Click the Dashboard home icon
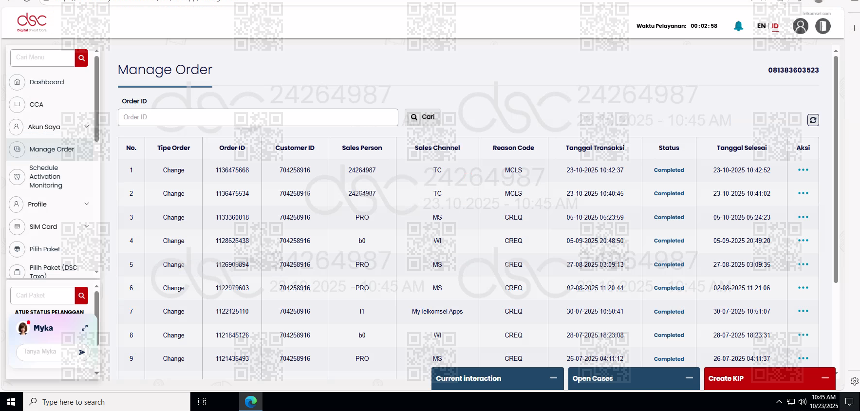 (17, 82)
